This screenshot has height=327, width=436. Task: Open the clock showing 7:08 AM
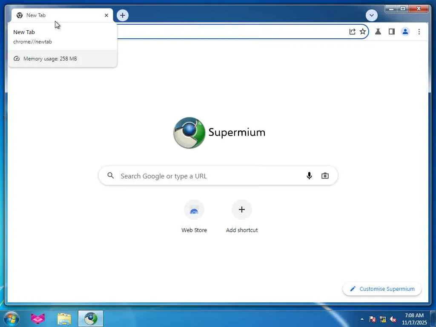[414, 319]
